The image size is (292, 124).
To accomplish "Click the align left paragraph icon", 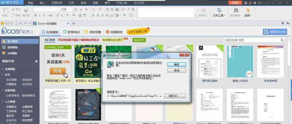I will [94, 15].
